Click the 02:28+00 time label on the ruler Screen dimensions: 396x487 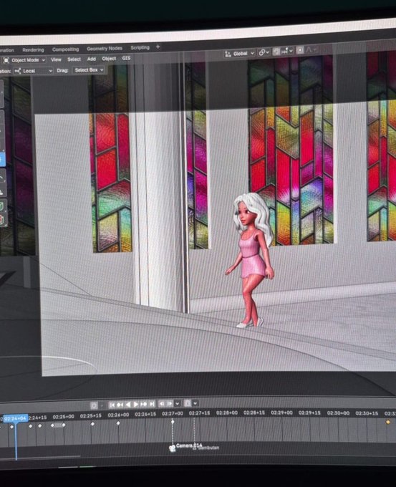pyautogui.click(x=227, y=413)
